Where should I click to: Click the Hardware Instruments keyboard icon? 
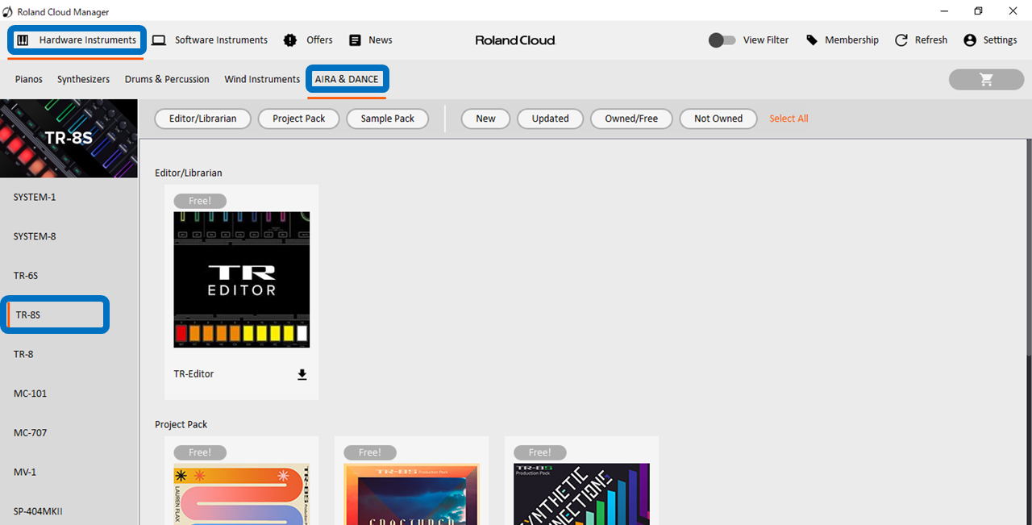point(23,40)
